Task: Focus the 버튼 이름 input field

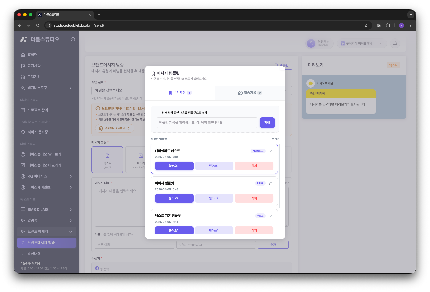Action: tap(134, 245)
